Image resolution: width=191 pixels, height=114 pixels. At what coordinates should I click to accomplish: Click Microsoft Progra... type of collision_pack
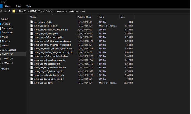pos(108,26)
